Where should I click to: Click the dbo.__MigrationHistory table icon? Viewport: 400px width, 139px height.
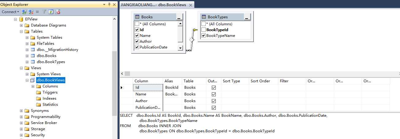pos(33,50)
